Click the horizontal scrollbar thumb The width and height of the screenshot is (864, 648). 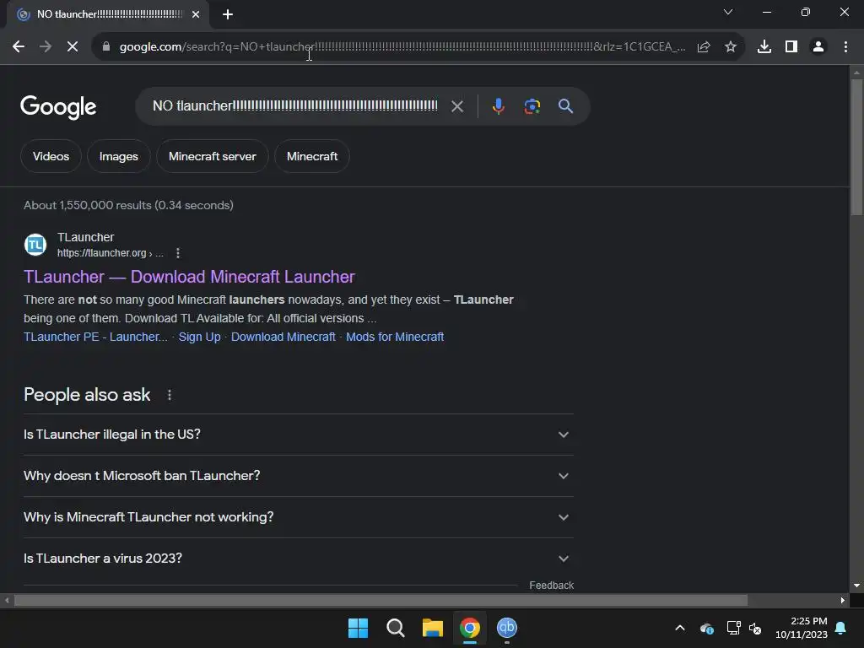[x=381, y=601]
